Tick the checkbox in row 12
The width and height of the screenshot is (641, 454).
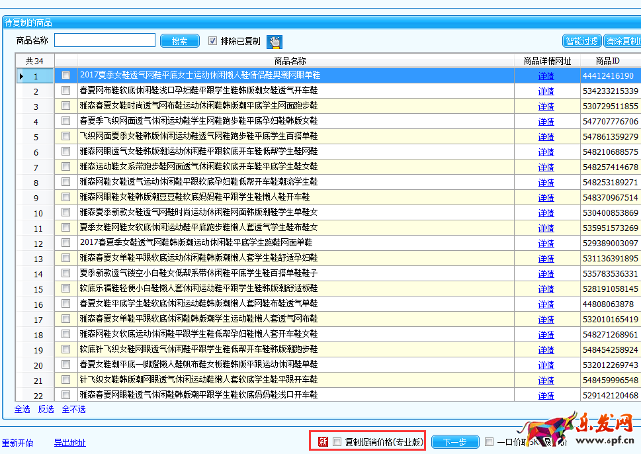(65, 243)
